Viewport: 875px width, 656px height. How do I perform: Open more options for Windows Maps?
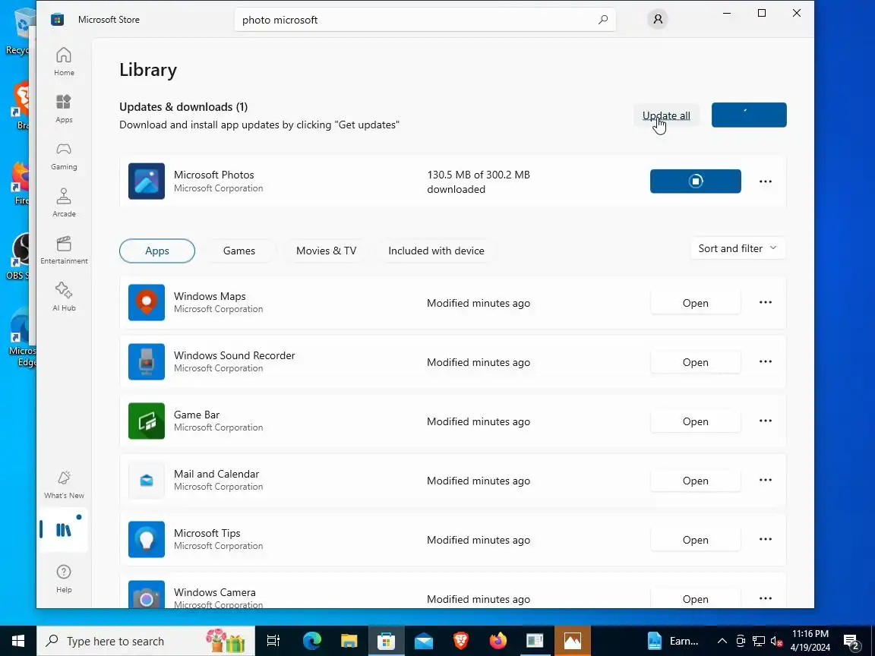[x=766, y=302]
